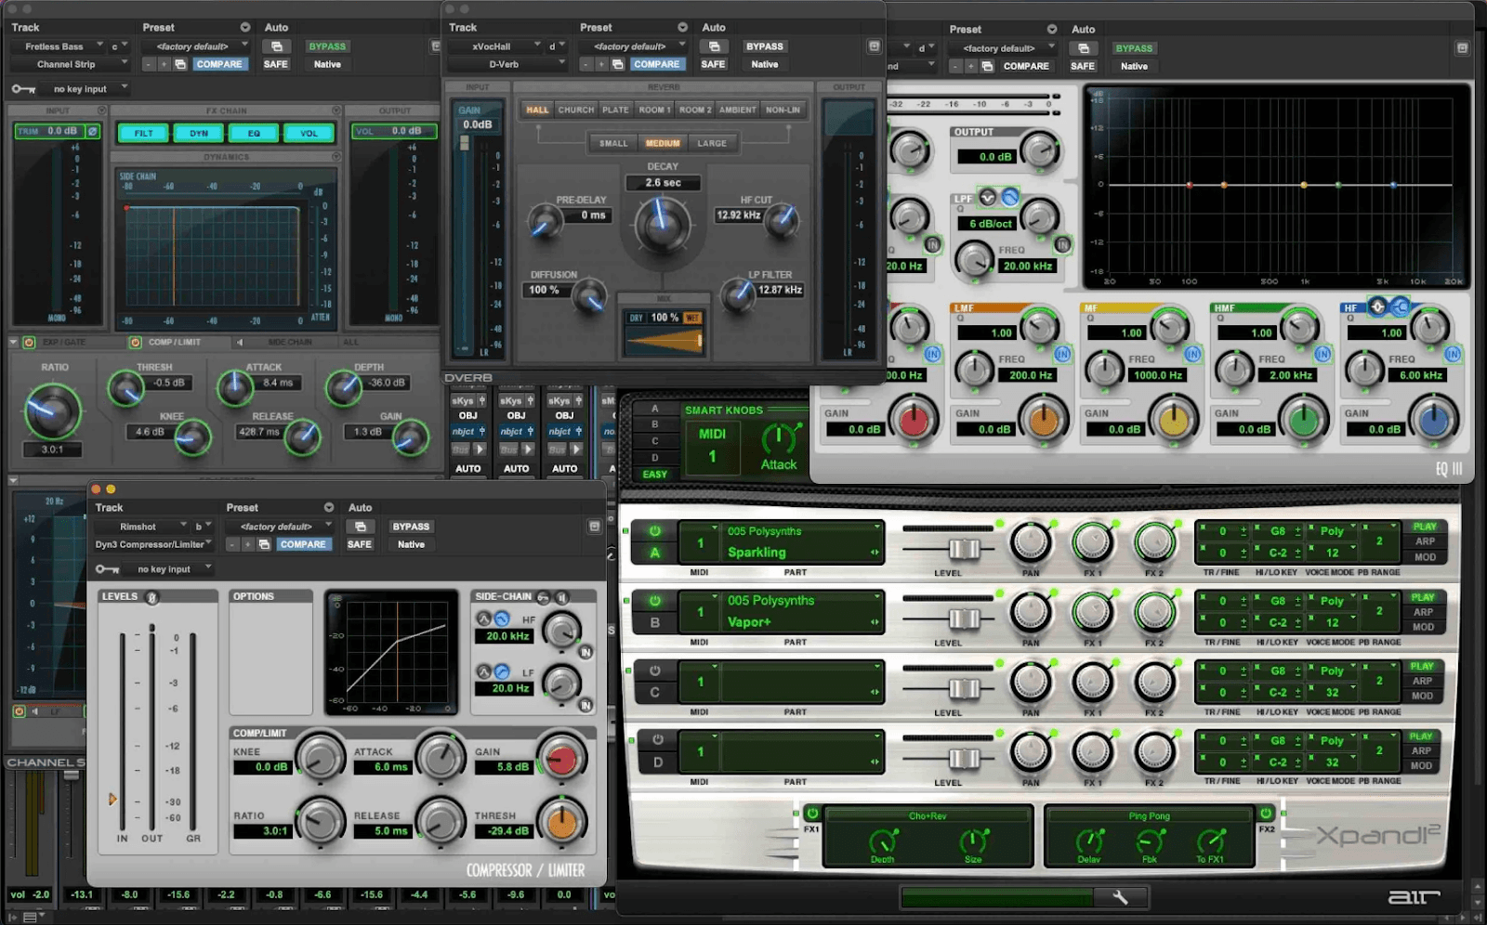Open Part A 005 Polysynths patch dropdown
Viewport: 1487px width, 925px height.
coord(802,531)
